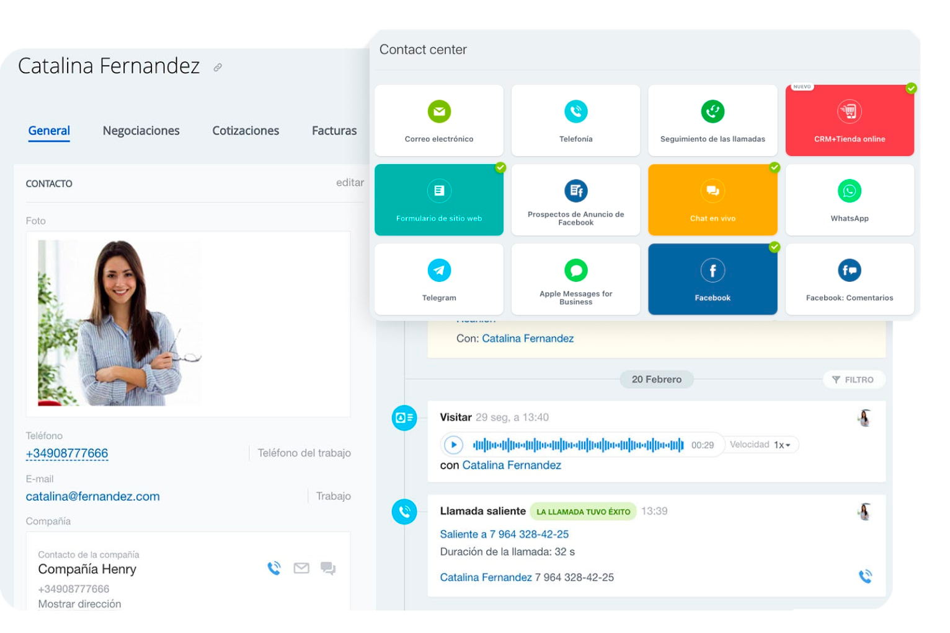Open Apple Messages for Business tile
The image size is (950, 633).
(575, 279)
